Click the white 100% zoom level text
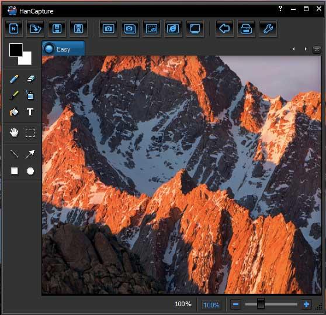The height and width of the screenshot is (315, 326). tap(183, 304)
